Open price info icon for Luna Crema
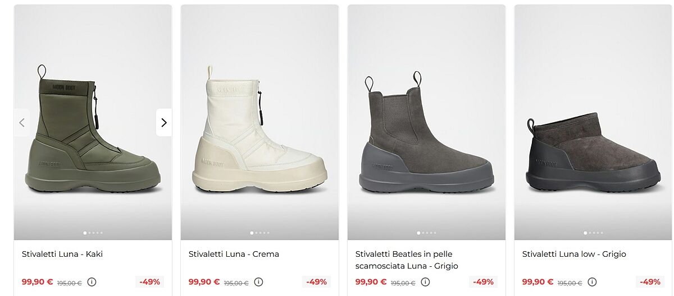The height and width of the screenshot is (296, 674). pyautogui.click(x=258, y=282)
